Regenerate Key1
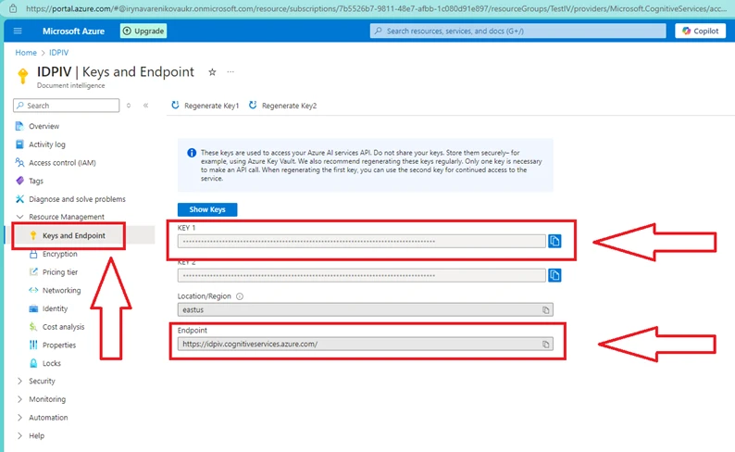Viewport: 735px width, 452px height. pyautogui.click(x=205, y=106)
